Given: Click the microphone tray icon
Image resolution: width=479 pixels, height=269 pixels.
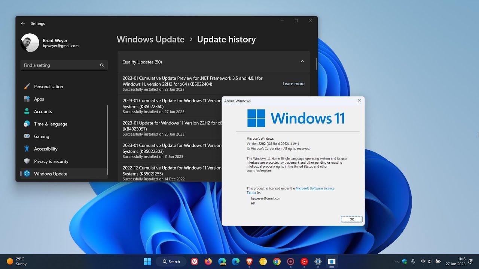Looking at the screenshot, I should pyautogui.click(x=413, y=262).
